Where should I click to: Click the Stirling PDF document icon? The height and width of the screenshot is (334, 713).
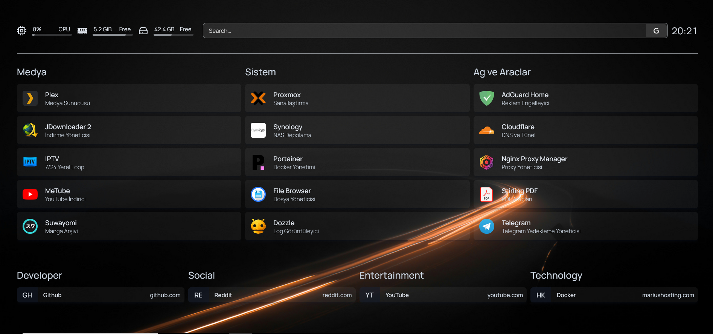[487, 194]
